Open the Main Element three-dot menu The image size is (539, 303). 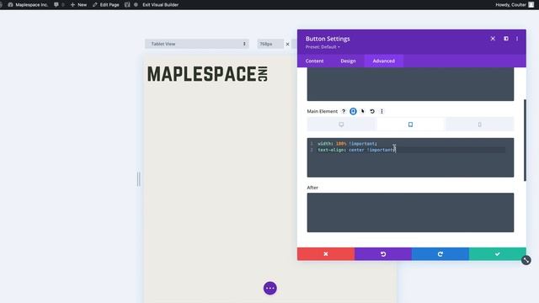[382, 111]
